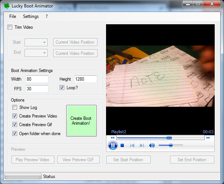Click the 00:03 elapsed time display
This screenshot has height=184, width=224.
(x=208, y=132)
